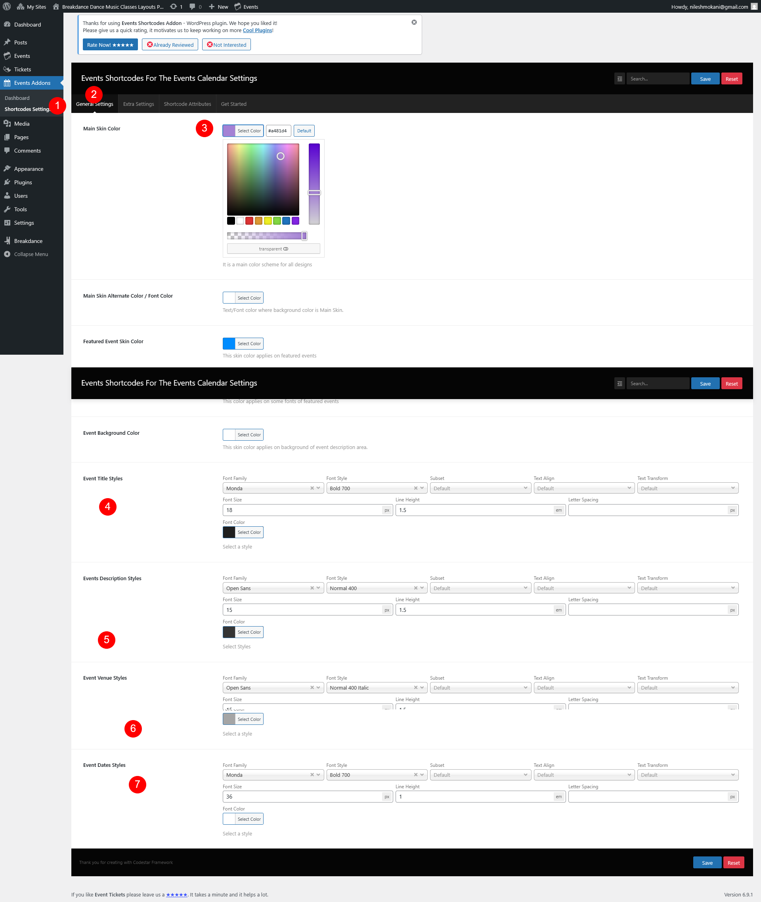Viewport: 761px width, 902px height.
Task: Dismiss the rating notice with close icon
Action: point(414,23)
